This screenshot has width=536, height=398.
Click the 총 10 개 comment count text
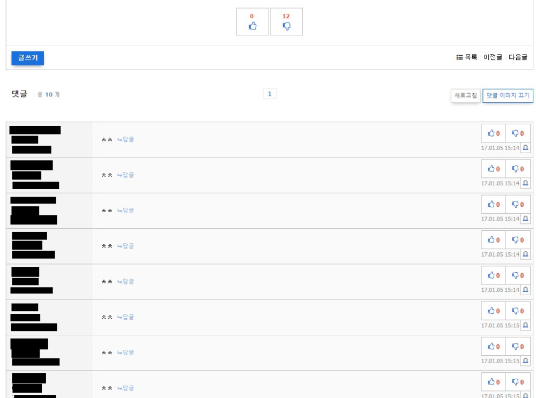click(48, 95)
